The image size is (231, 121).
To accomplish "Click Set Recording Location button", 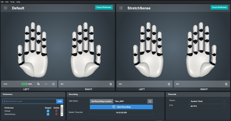I will coord(101,101).
